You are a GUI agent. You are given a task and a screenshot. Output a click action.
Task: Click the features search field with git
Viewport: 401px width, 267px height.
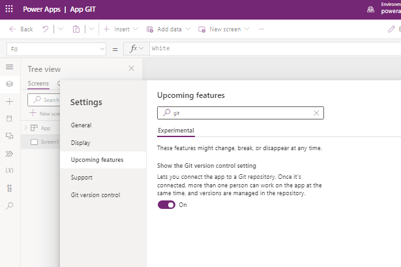click(241, 113)
